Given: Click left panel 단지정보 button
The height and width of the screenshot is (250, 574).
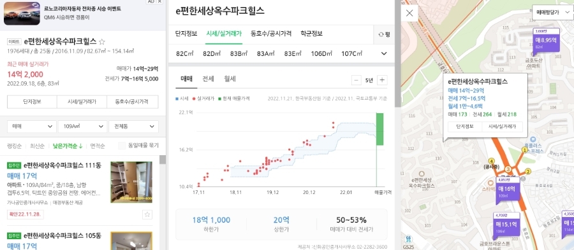Looking at the screenshot, I should 32,102.
